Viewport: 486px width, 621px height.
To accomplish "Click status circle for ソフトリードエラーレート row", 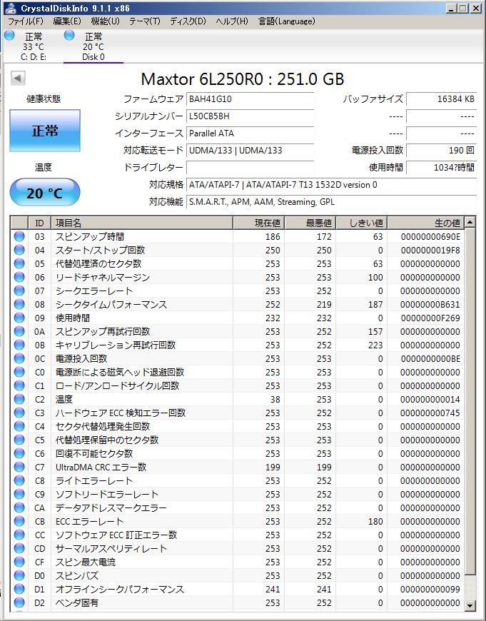I will 19,494.
